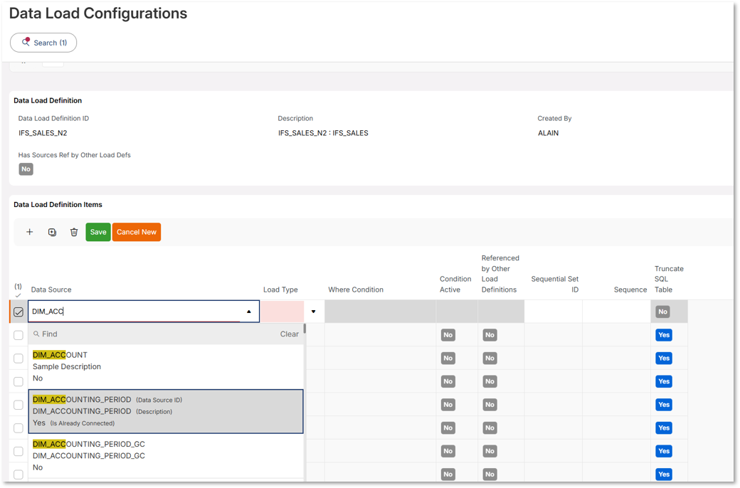Open the Load Type dropdown arrow
Screen dimensions: 740x488
pyautogui.click(x=313, y=312)
